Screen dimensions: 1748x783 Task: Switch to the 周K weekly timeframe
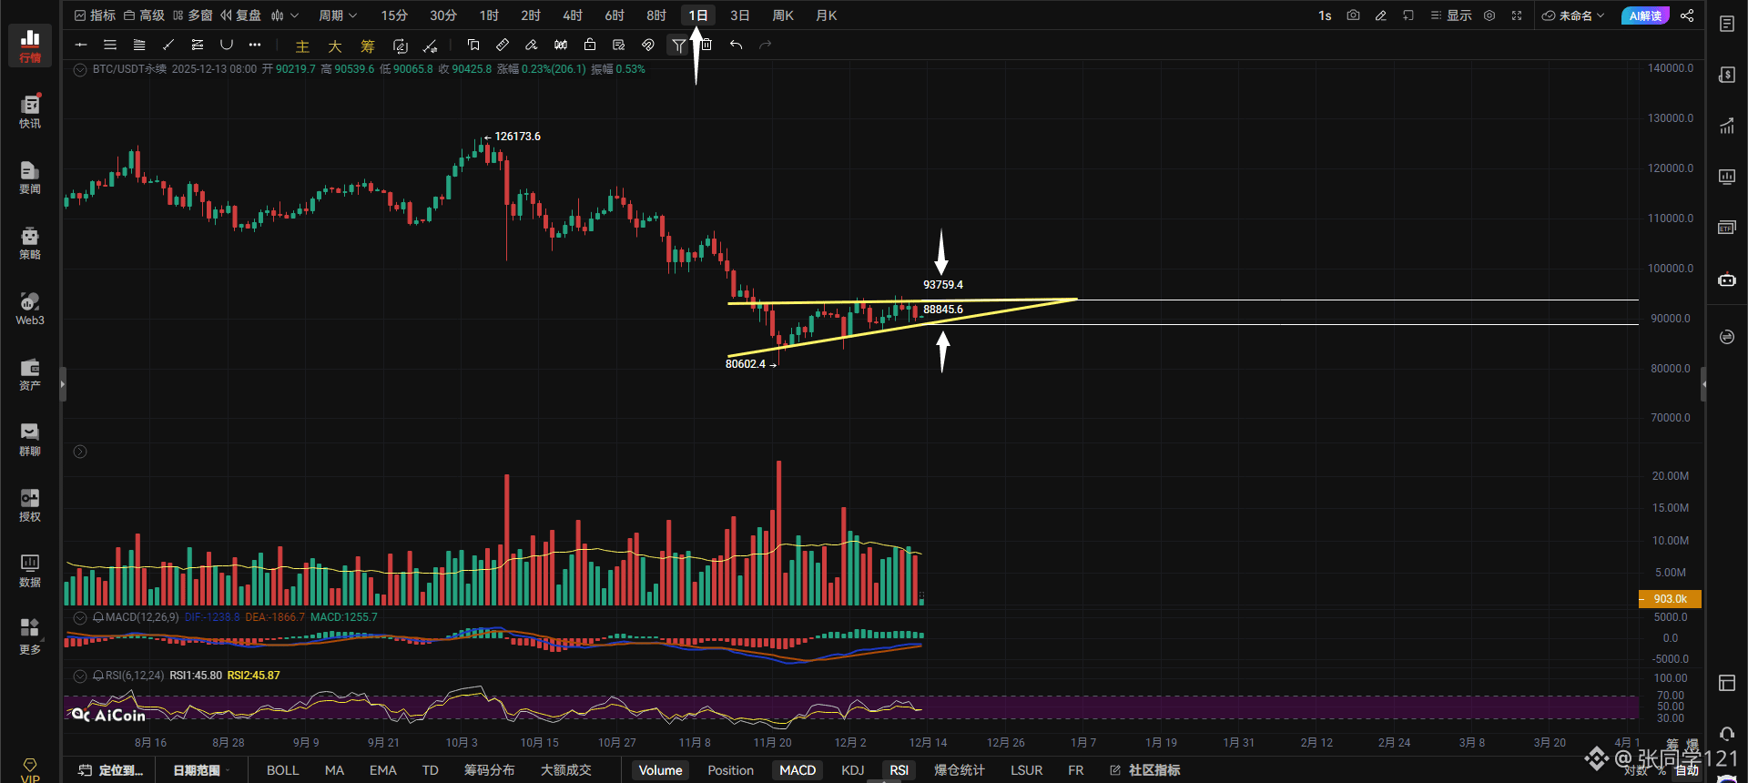783,15
